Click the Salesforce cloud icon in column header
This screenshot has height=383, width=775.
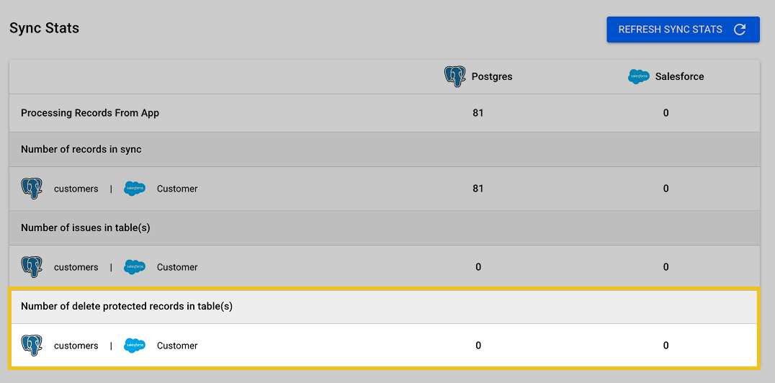click(x=639, y=77)
